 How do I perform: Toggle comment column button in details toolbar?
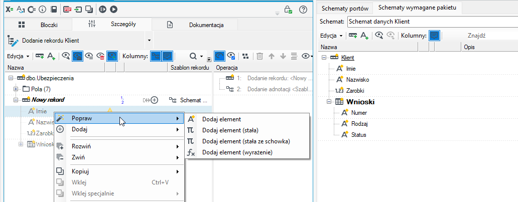(x=168, y=56)
